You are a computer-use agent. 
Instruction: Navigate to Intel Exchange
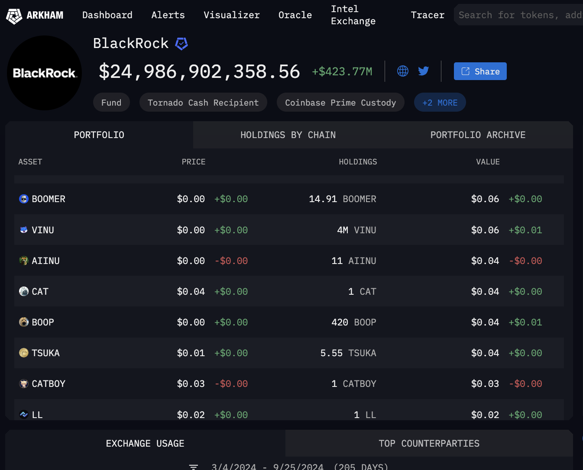pyautogui.click(x=353, y=15)
